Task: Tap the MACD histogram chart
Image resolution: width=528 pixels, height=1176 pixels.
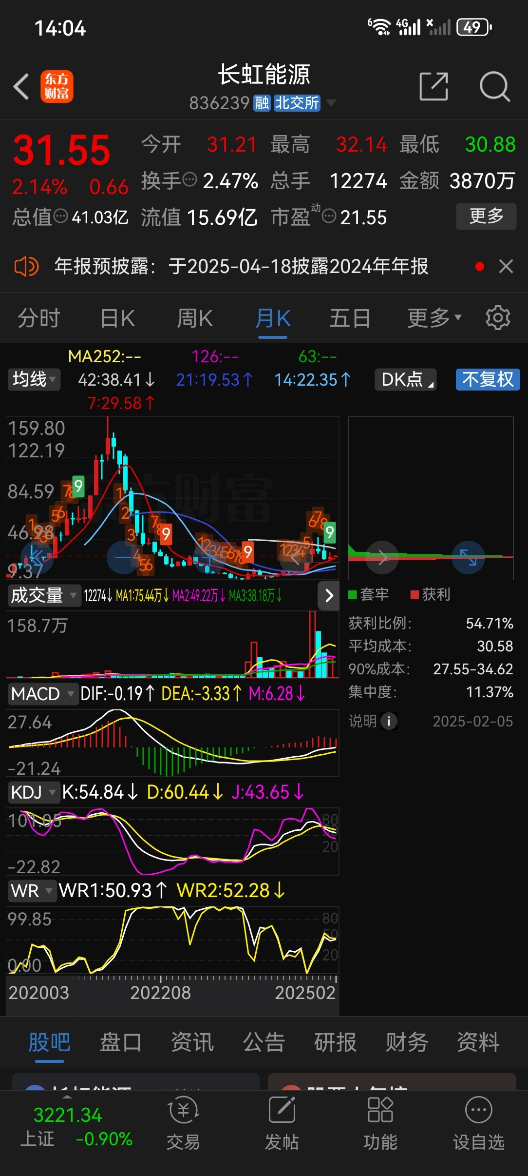Action: point(172,743)
